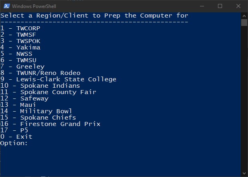Image resolution: width=248 pixels, height=177 pixels.
Task: Click the "1 - TWCORP" menu line
Action: [x=20, y=28]
